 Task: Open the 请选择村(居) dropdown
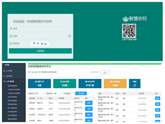54,94
